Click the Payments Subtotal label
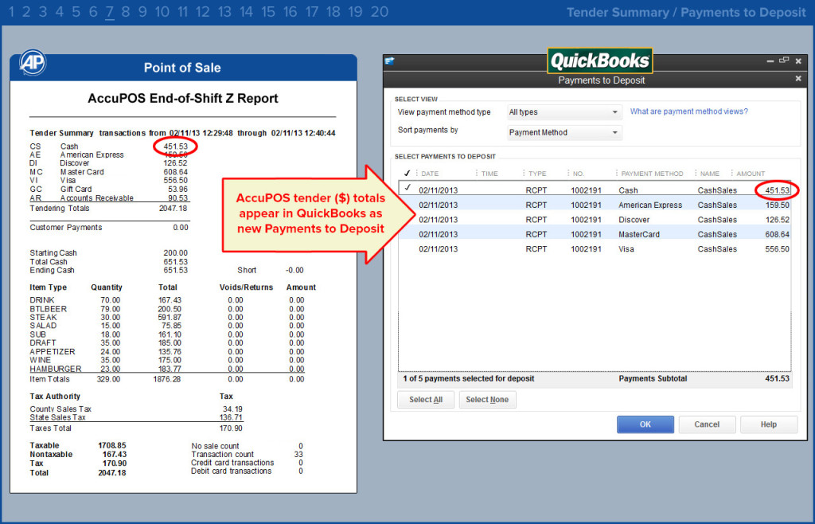 [x=653, y=378]
